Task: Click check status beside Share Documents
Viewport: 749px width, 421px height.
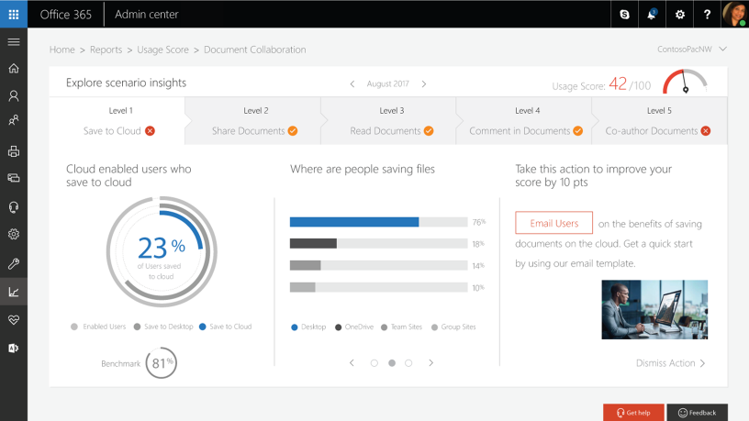Action: click(x=293, y=131)
